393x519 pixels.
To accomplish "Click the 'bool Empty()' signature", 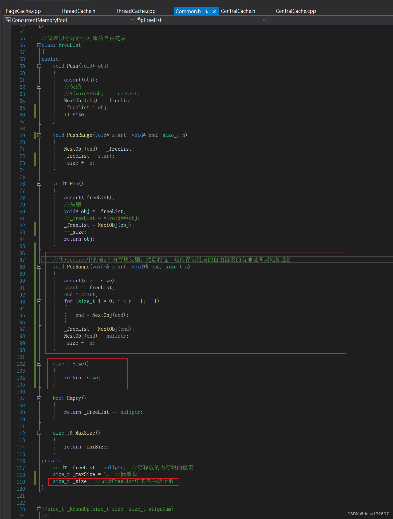I will (x=69, y=398).
